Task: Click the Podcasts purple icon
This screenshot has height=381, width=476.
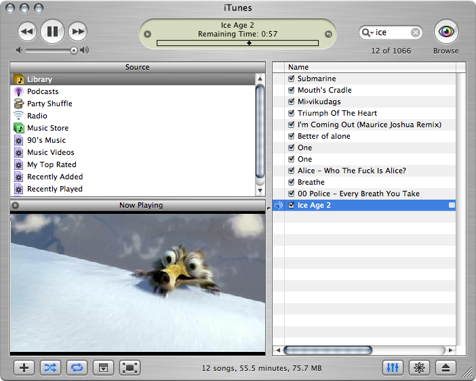Action: click(18, 91)
